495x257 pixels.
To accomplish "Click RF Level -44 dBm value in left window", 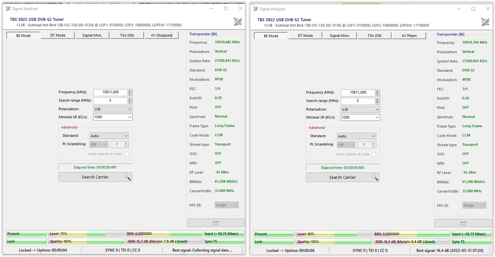I will [222, 172].
